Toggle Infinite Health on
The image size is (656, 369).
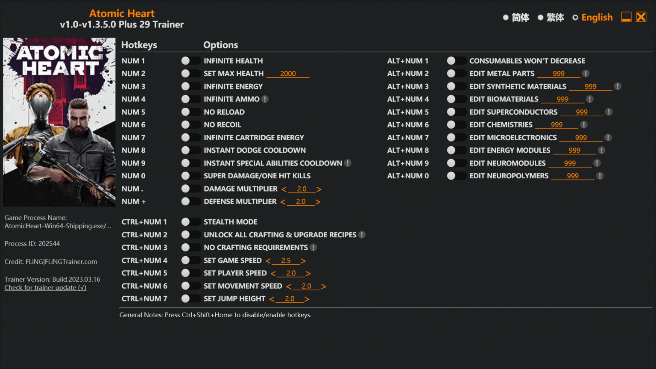pos(190,61)
